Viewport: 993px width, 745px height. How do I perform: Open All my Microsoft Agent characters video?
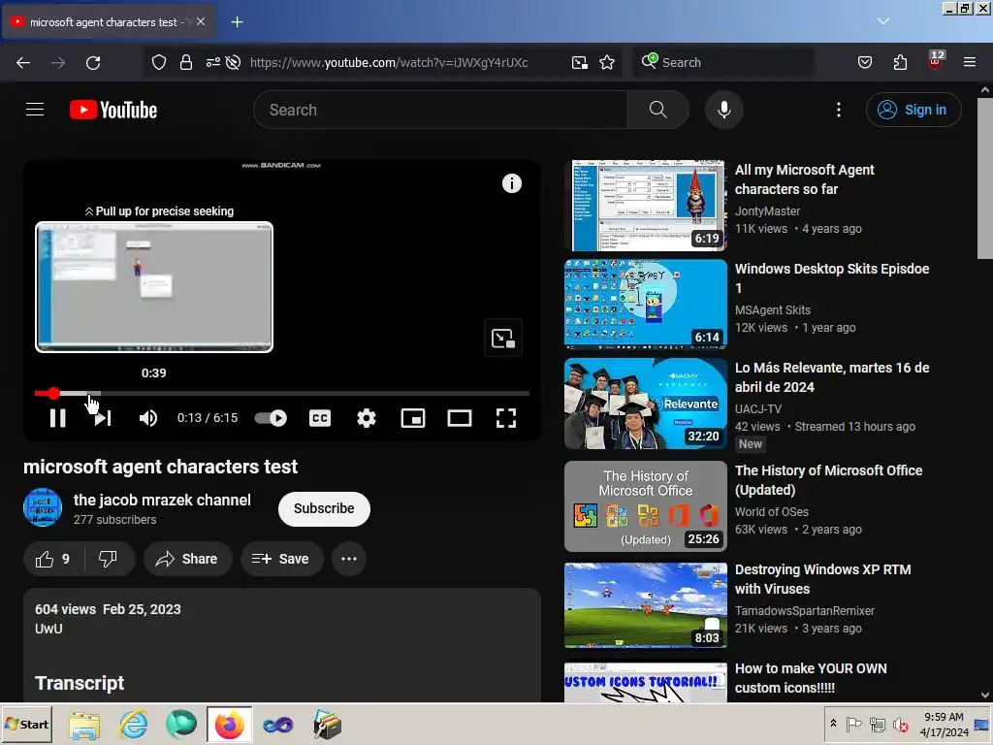pyautogui.click(x=804, y=179)
